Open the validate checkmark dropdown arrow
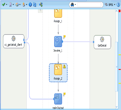 tap(7, 4)
